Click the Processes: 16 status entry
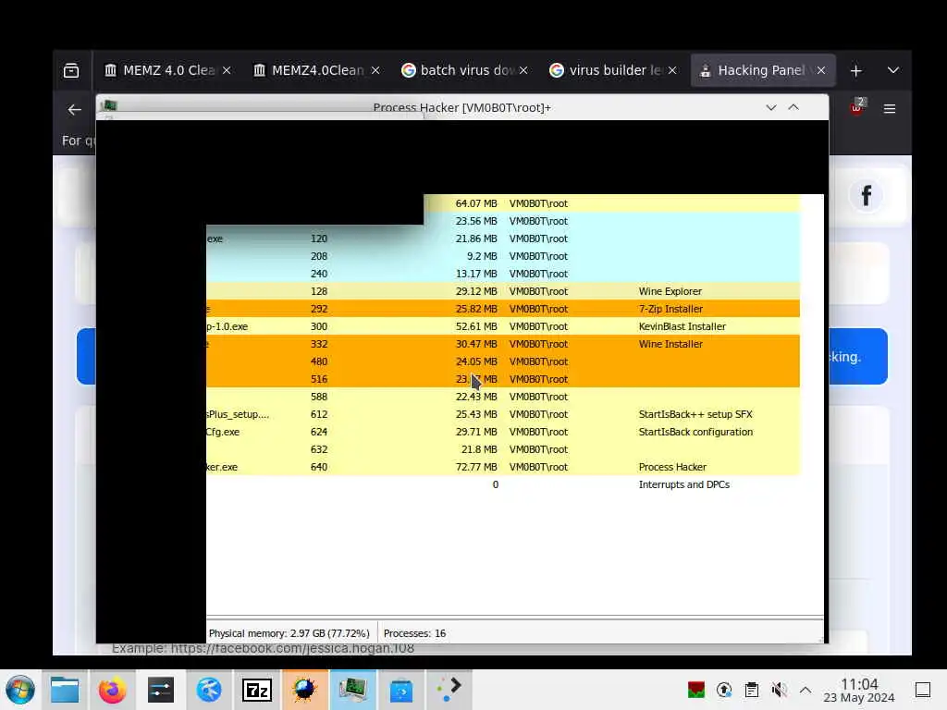947x710 pixels. 414,633
